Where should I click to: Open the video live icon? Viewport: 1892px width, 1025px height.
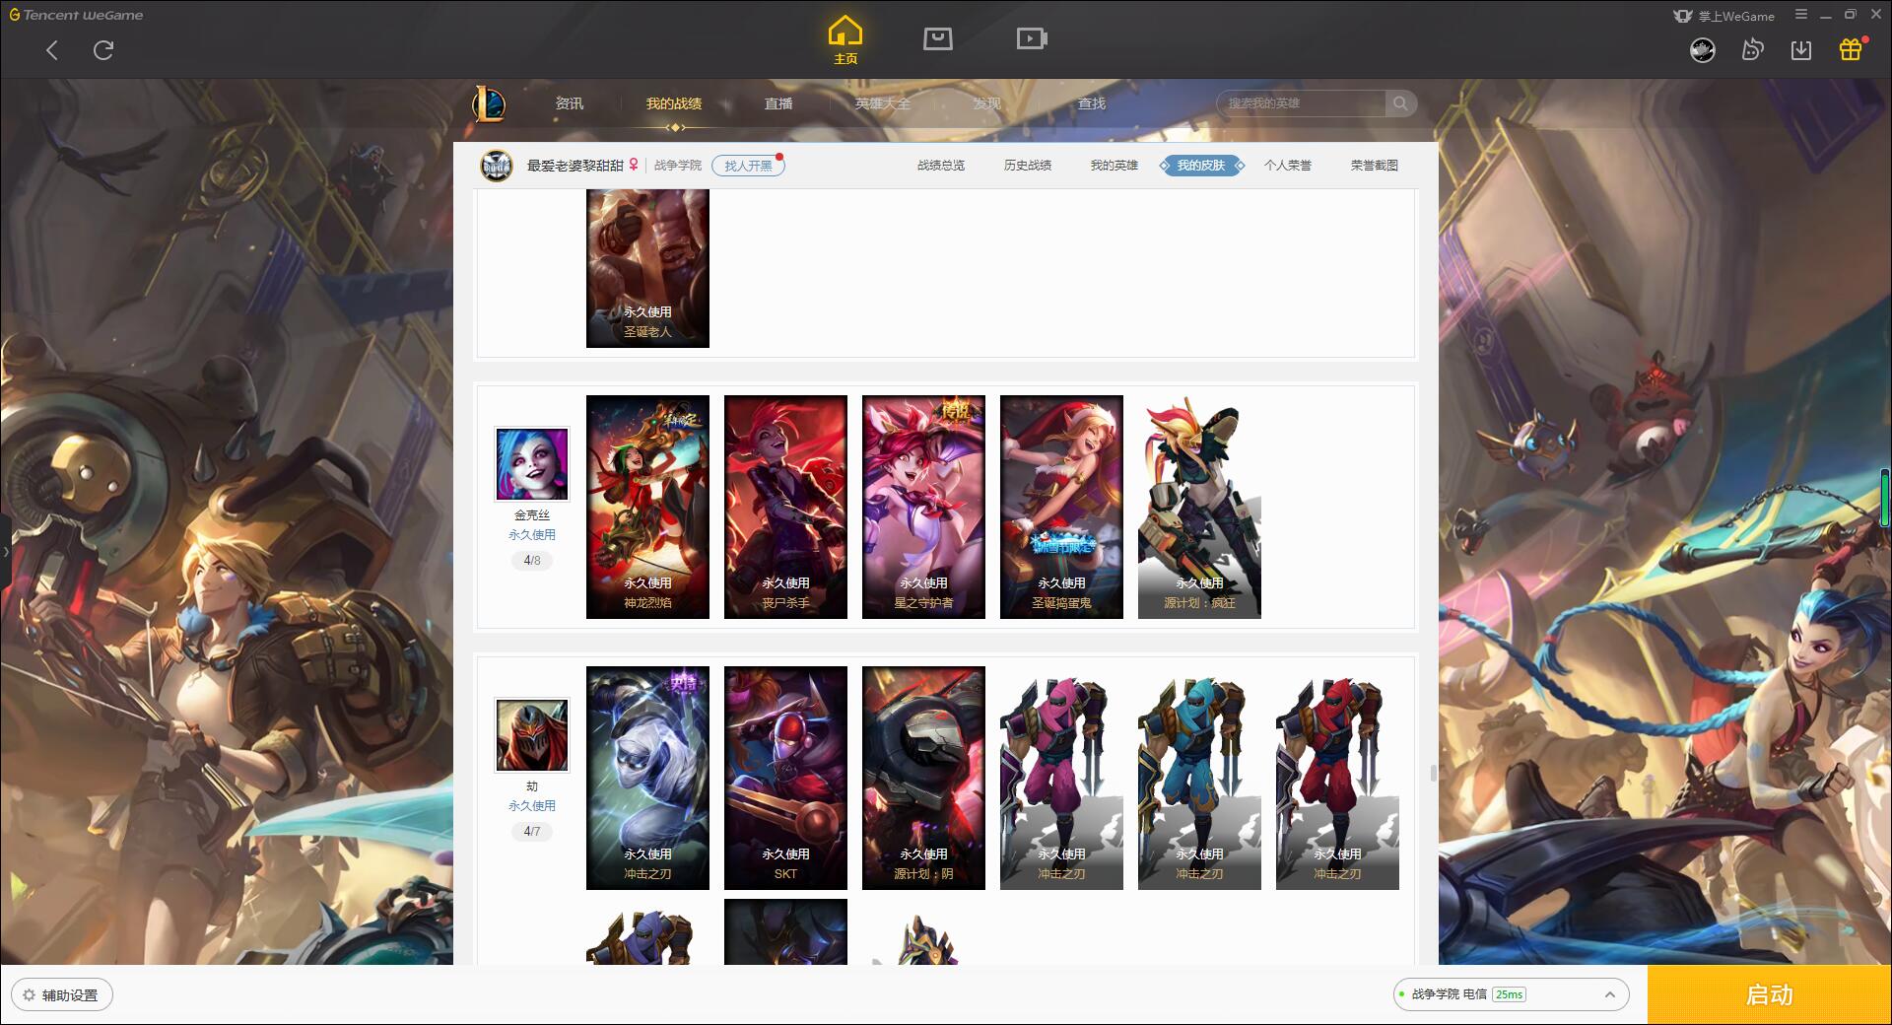[1032, 38]
